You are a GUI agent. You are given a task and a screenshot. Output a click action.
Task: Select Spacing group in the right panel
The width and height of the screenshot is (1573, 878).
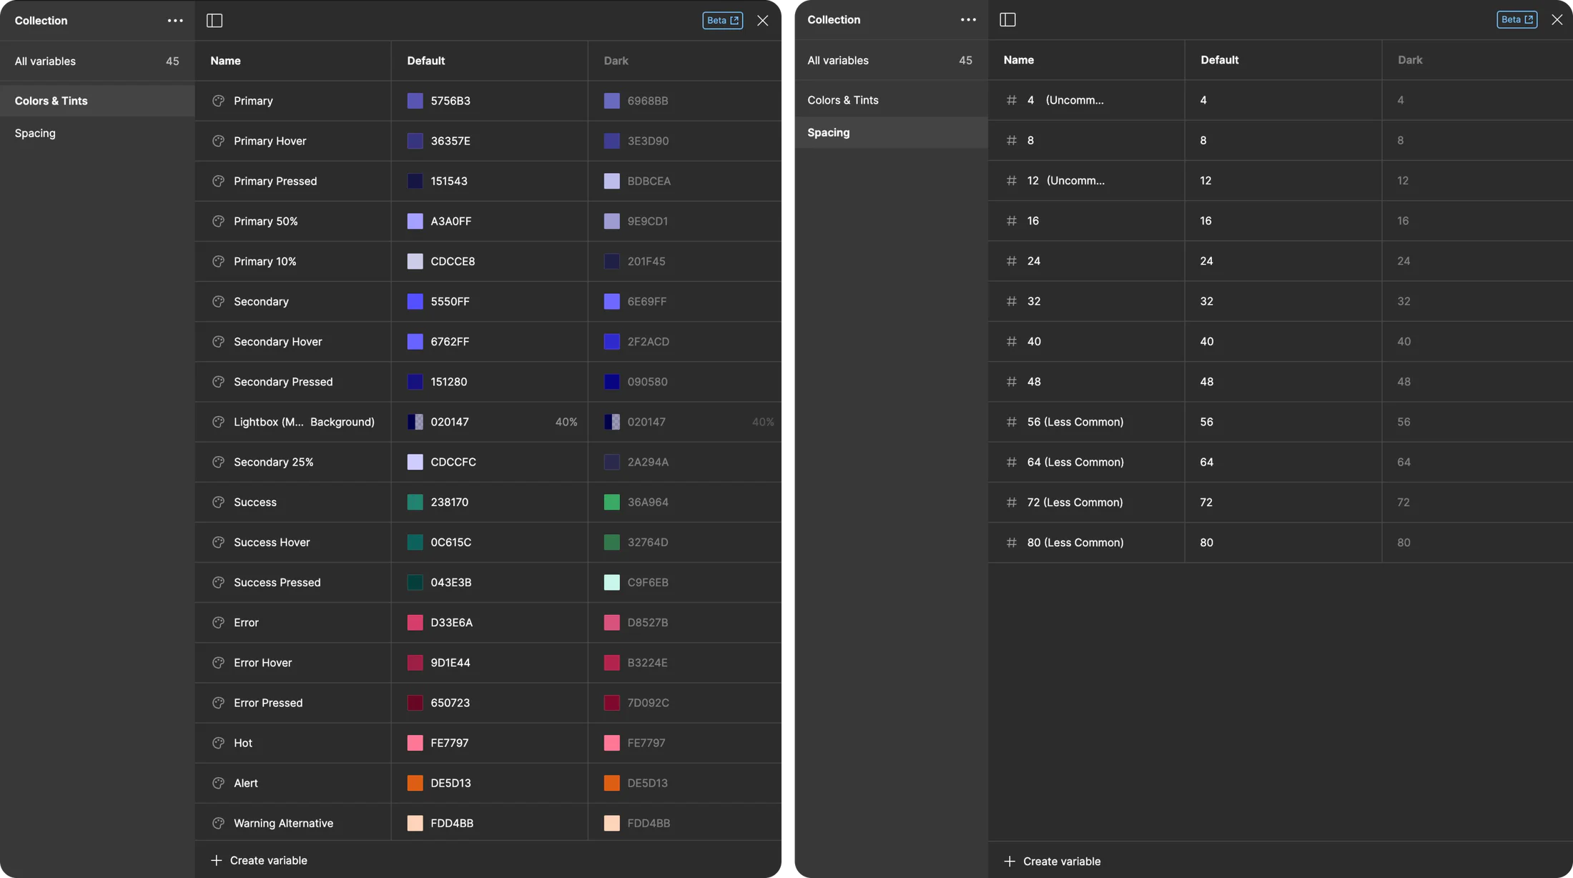891,132
